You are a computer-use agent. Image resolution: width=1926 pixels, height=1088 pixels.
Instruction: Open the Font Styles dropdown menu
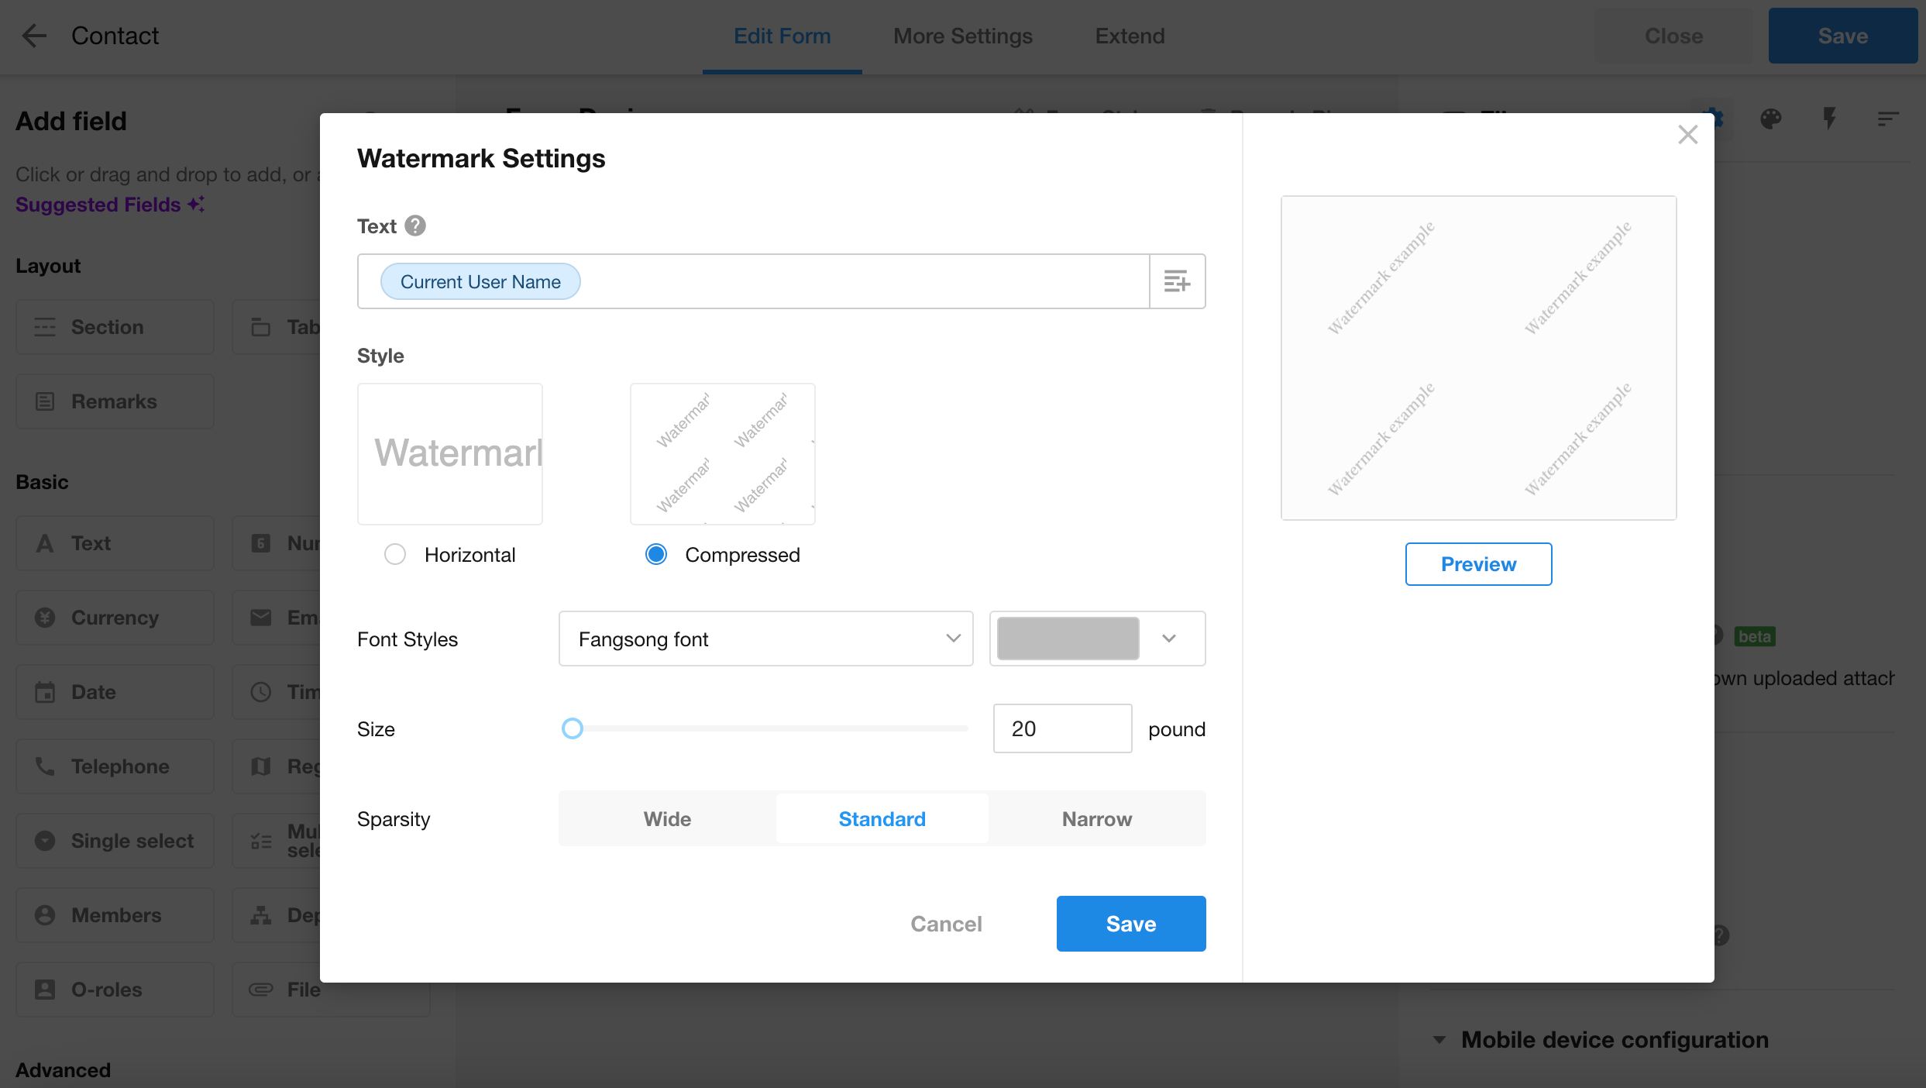pyautogui.click(x=766, y=639)
